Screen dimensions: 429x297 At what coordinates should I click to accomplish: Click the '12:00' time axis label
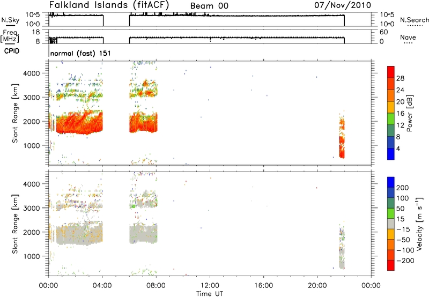click(x=210, y=286)
